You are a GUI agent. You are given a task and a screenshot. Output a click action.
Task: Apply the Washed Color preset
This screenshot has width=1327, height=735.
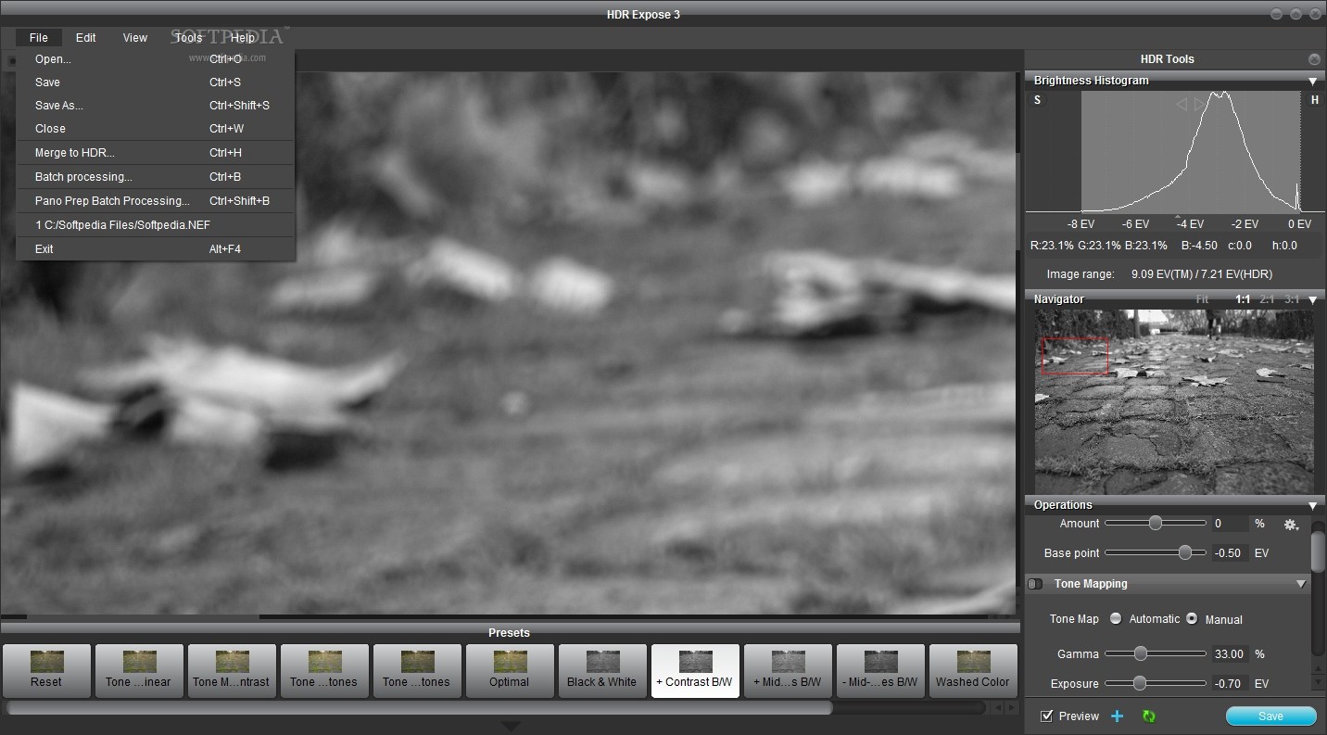point(973,671)
